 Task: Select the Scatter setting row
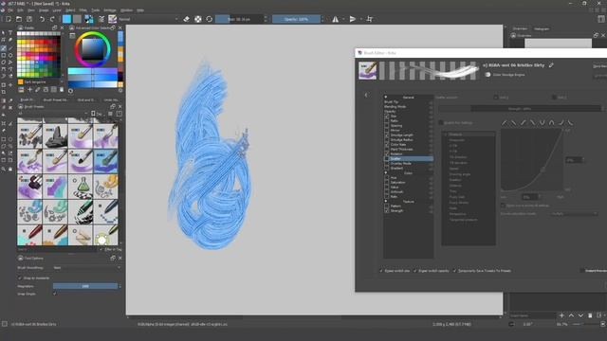point(408,158)
